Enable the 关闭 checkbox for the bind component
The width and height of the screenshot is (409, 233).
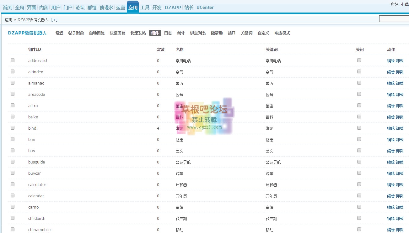359,128
